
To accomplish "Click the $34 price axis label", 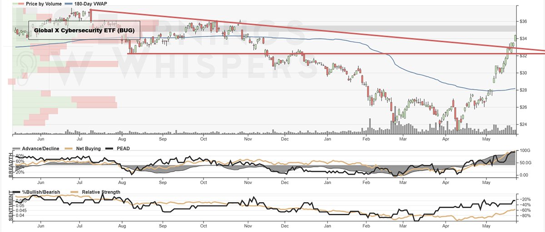I will 523,39.
